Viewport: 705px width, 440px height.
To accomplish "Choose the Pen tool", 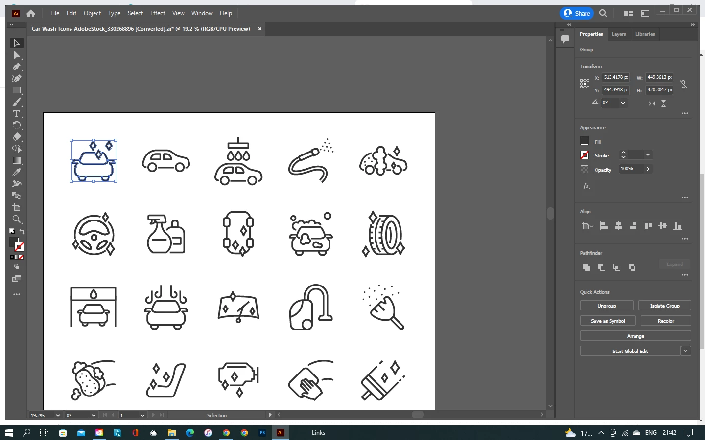I will point(17,67).
